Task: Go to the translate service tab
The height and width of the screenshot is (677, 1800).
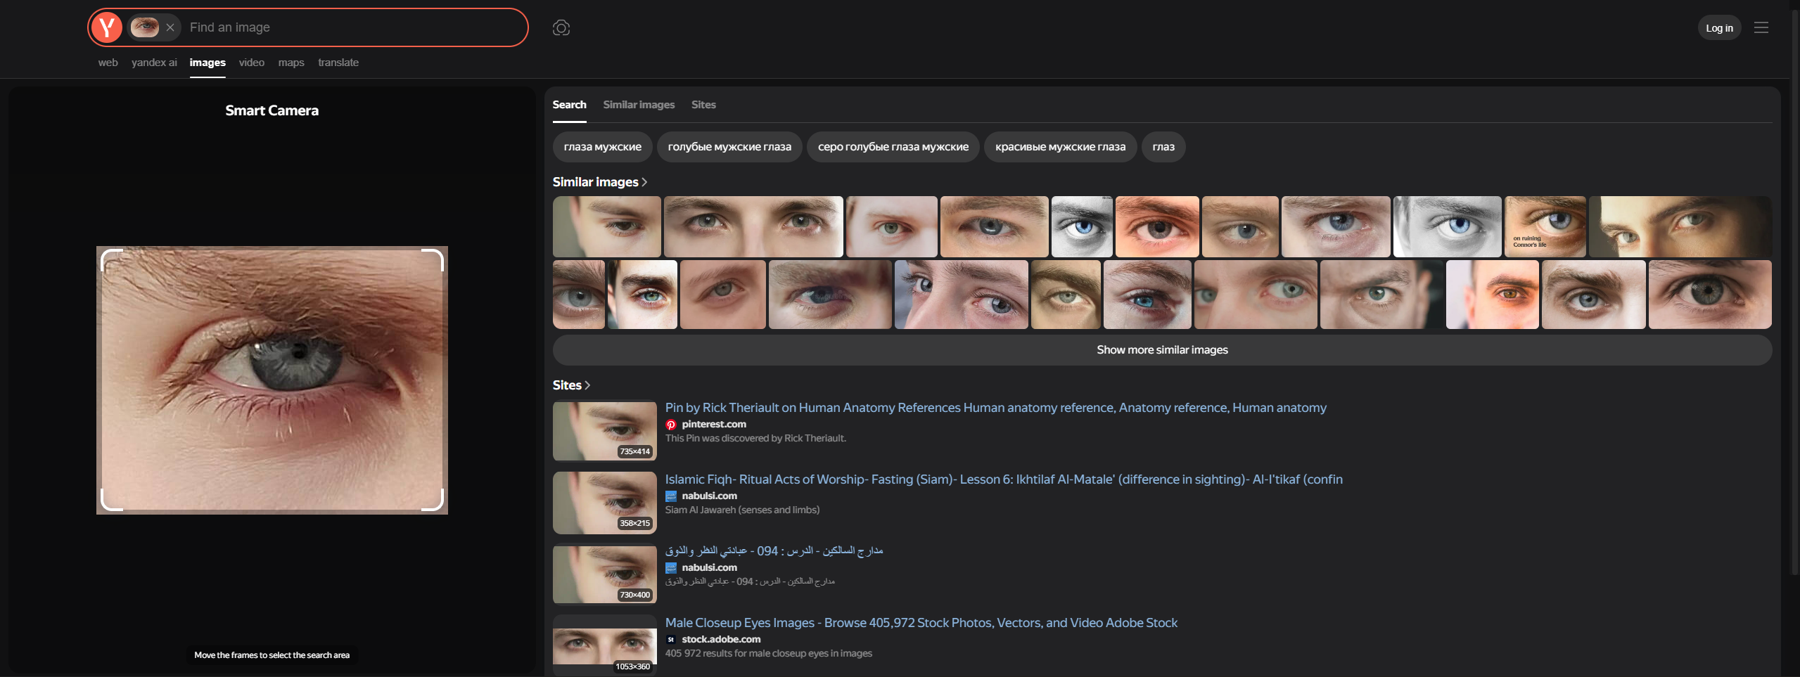Action: (x=338, y=63)
